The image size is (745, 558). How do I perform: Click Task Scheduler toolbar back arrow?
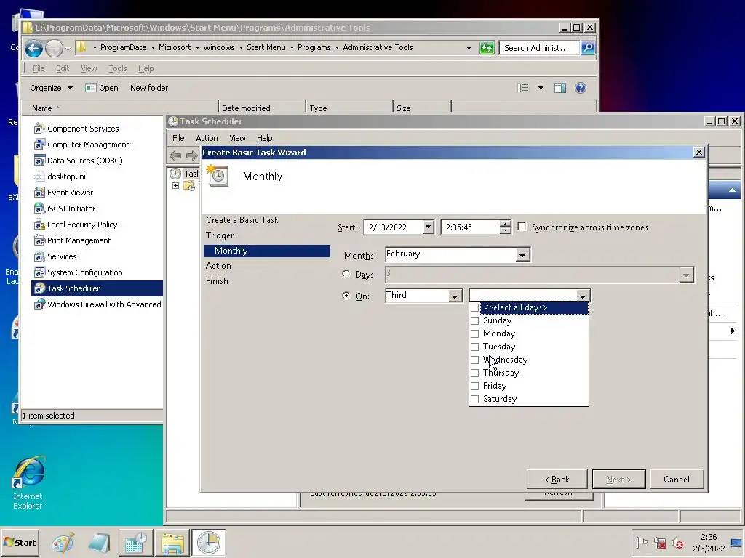[175, 155]
